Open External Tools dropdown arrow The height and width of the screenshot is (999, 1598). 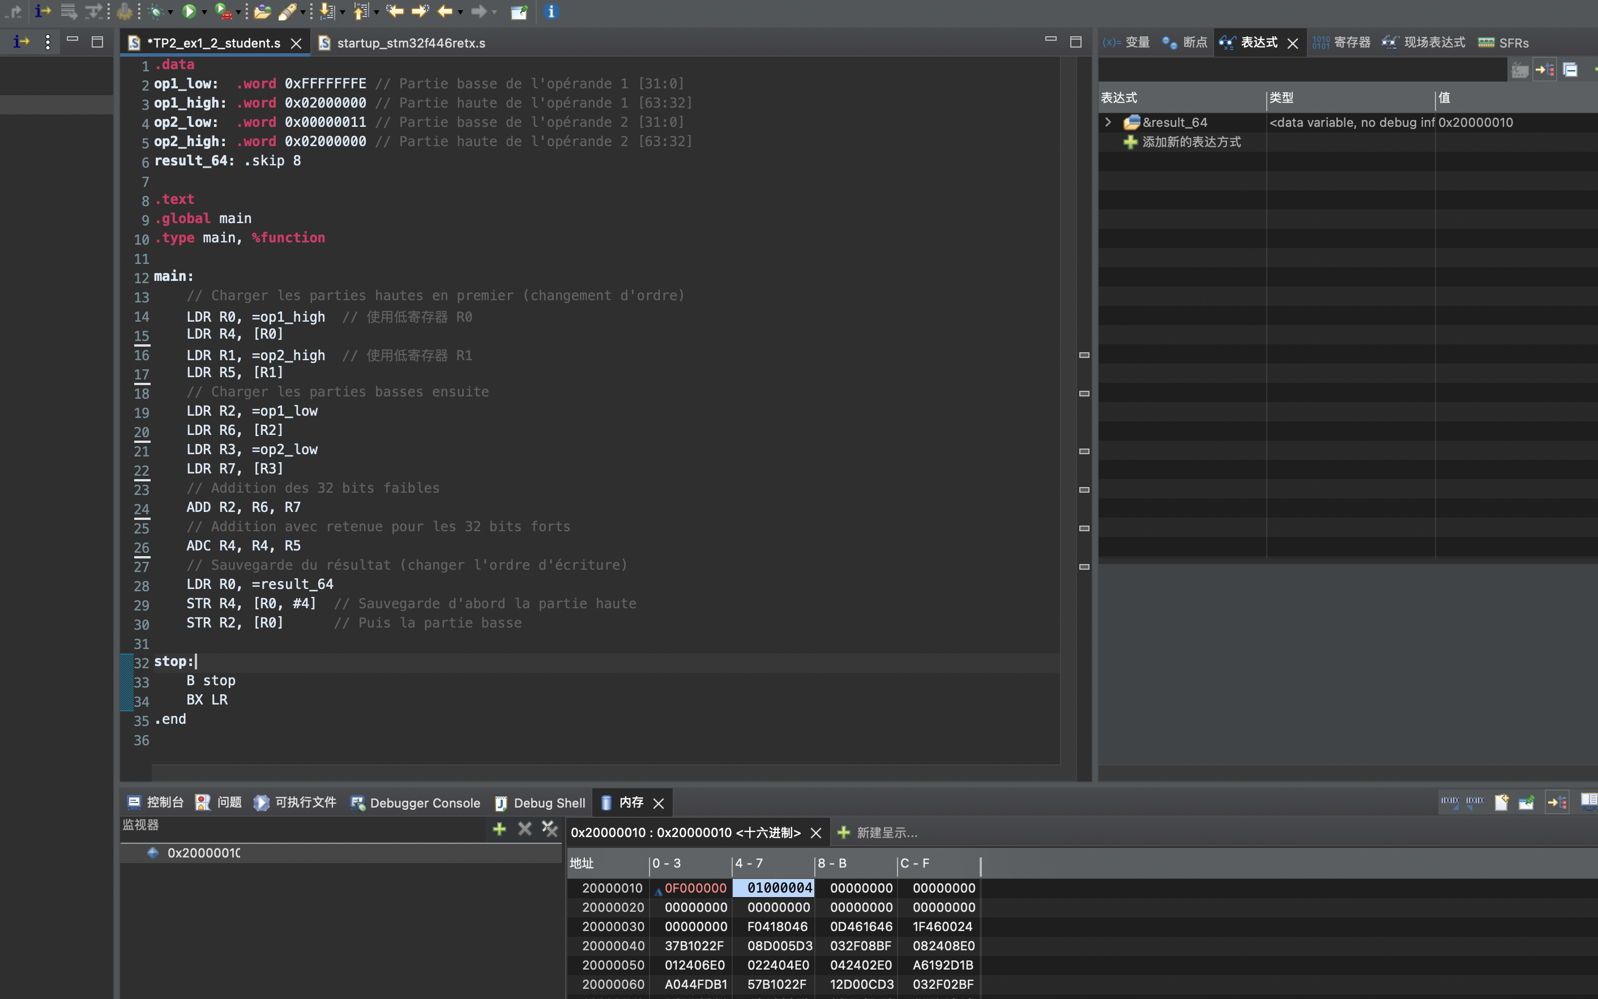pos(238,12)
